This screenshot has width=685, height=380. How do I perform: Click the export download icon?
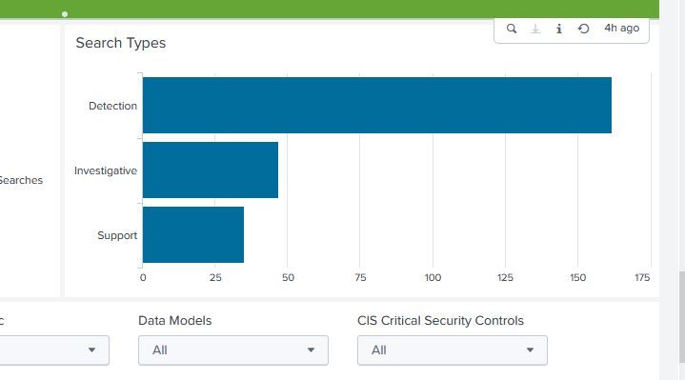[x=535, y=29]
